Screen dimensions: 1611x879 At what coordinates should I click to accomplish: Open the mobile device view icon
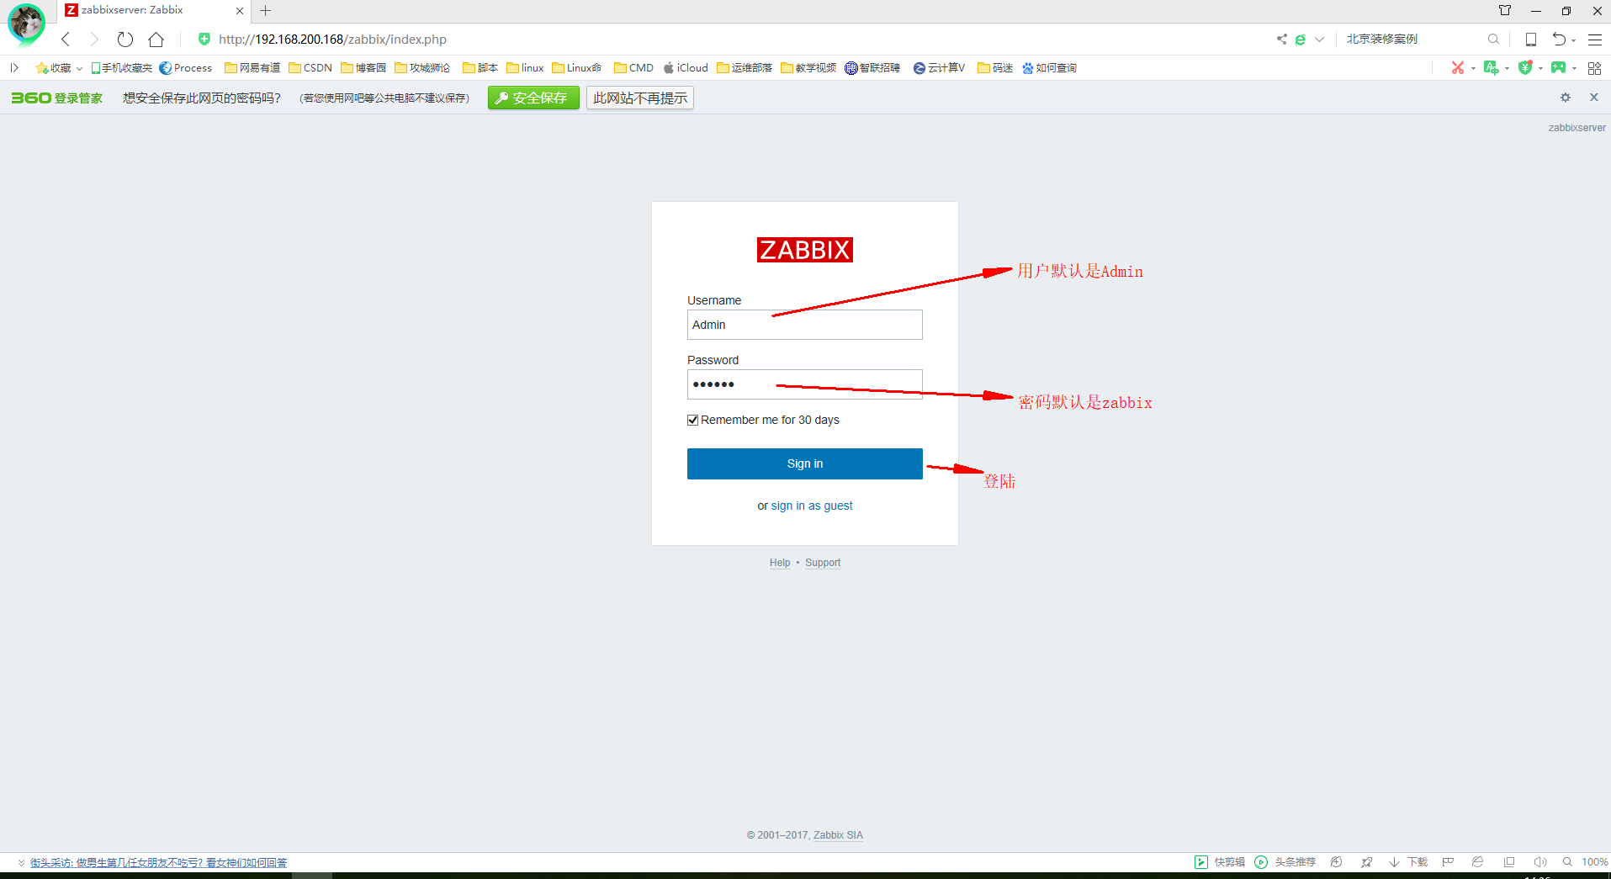click(1531, 40)
